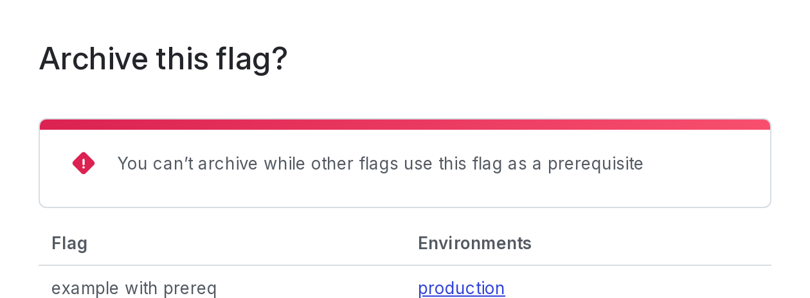Screen dimensions: 810x298
Task: Click the "example with prereq" flag name
Action: coord(134,288)
